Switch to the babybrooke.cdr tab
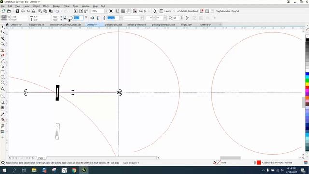The height and width of the screenshot is (174, 309). coord(37,25)
